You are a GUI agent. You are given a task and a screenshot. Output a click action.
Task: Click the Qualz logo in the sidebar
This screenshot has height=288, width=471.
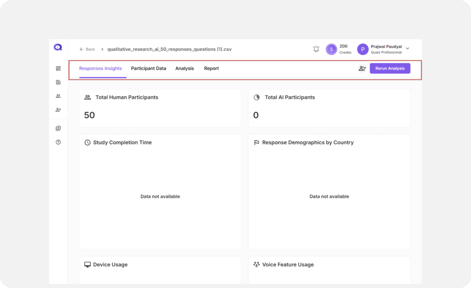tap(58, 47)
